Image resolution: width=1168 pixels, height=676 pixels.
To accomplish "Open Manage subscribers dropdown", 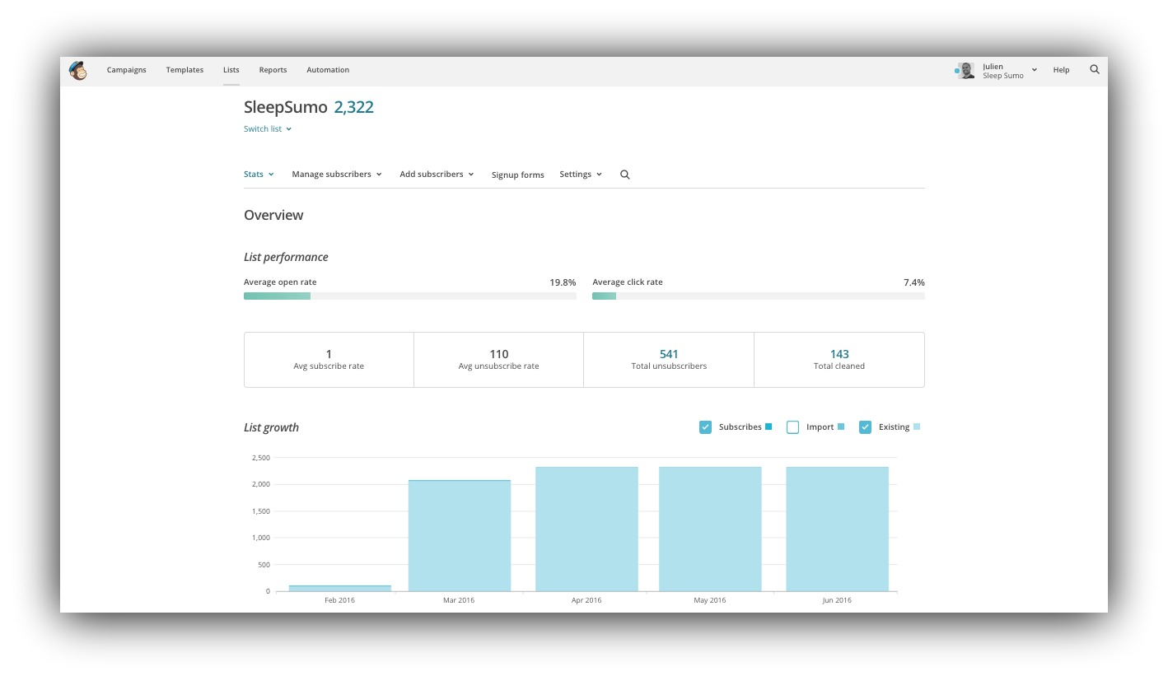I will [x=337, y=175].
